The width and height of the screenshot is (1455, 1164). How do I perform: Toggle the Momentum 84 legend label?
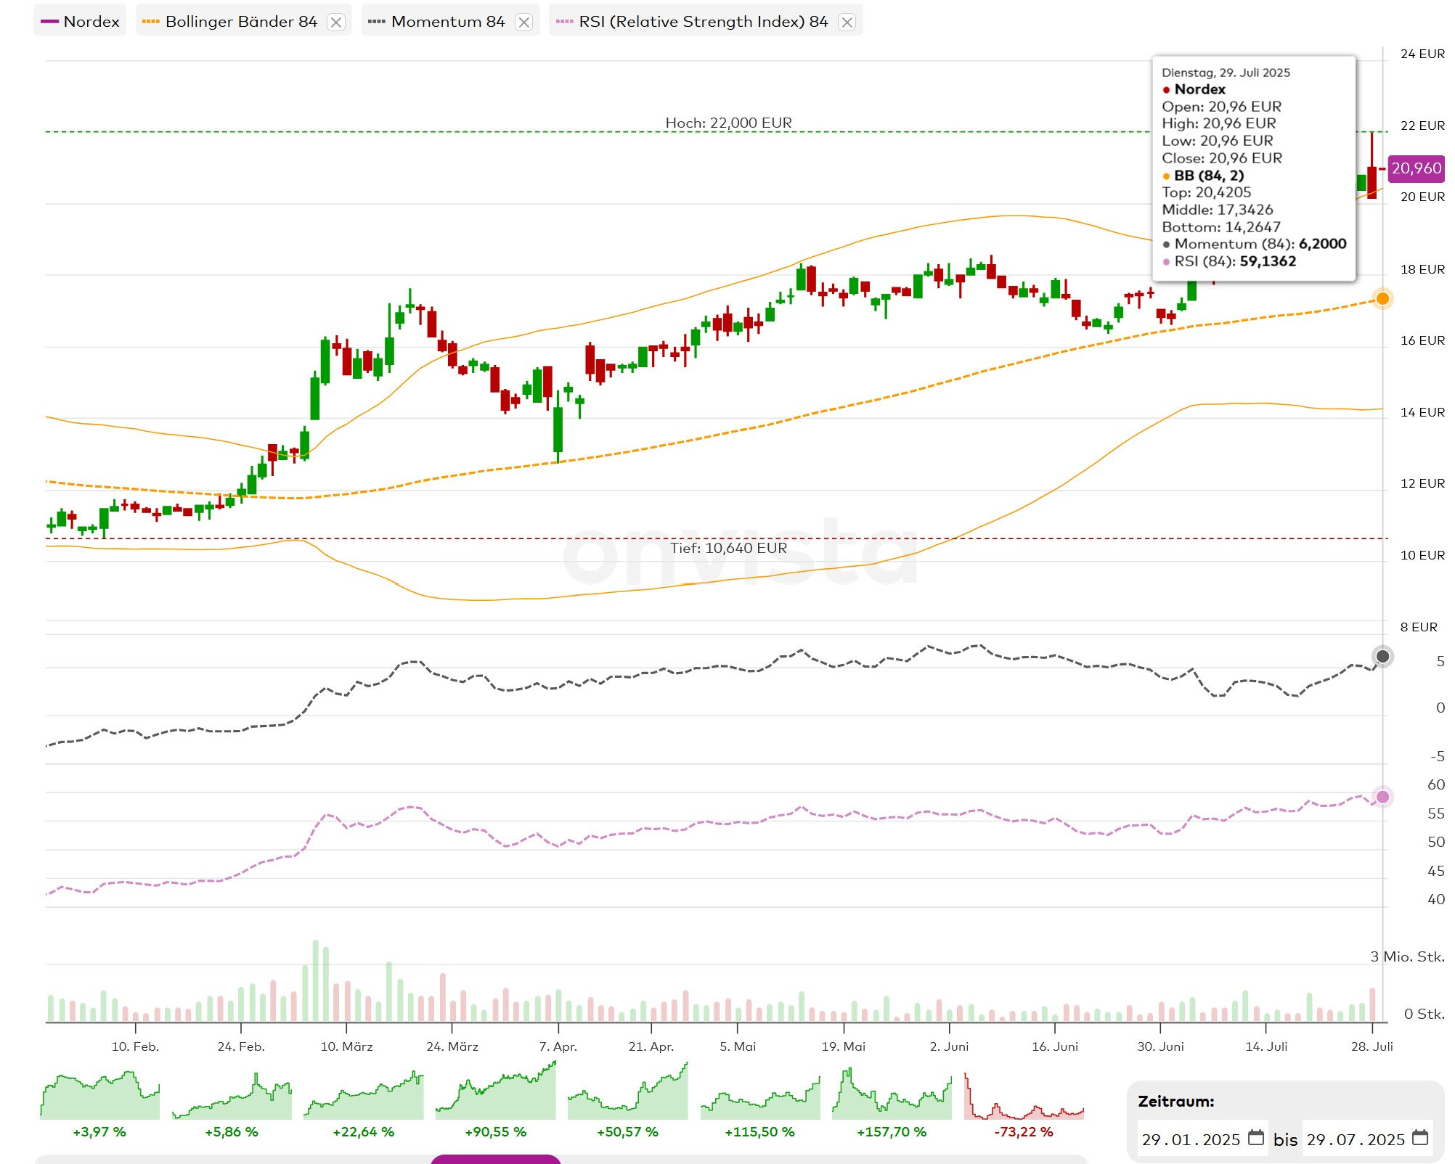coord(447,21)
